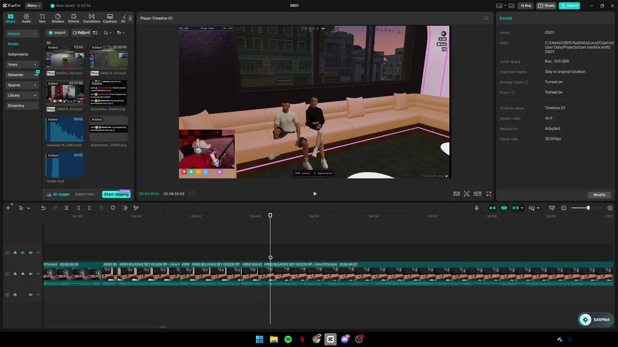Click the undo arrow in timeline toolbar
Viewport: 618px width, 347px height.
(x=43, y=208)
